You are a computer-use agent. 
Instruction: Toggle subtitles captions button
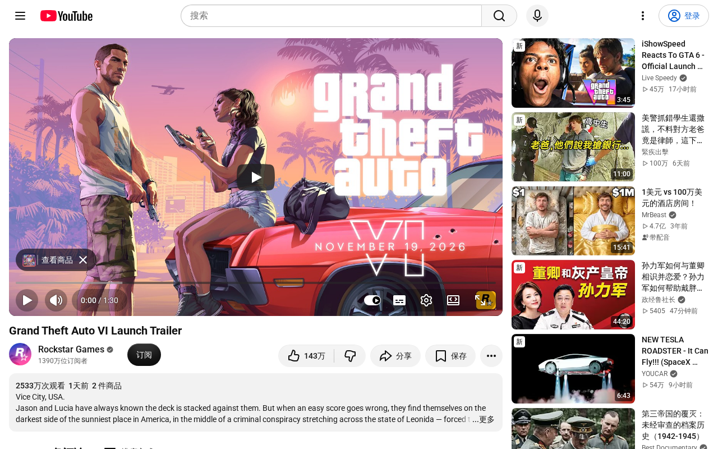[399, 300]
